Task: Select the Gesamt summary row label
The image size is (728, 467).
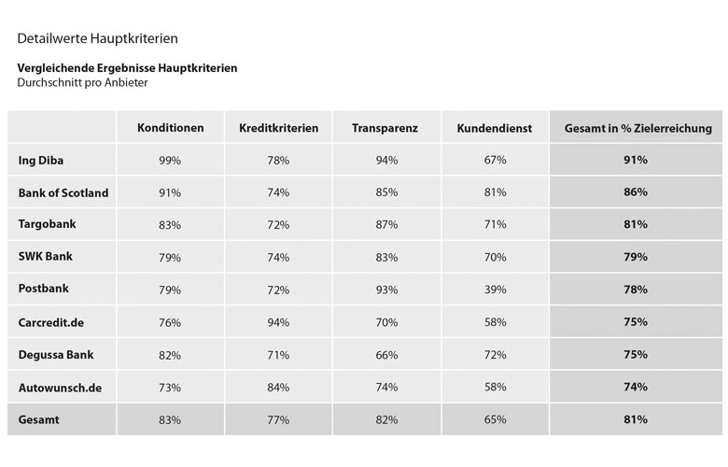Action: pyautogui.click(x=38, y=419)
